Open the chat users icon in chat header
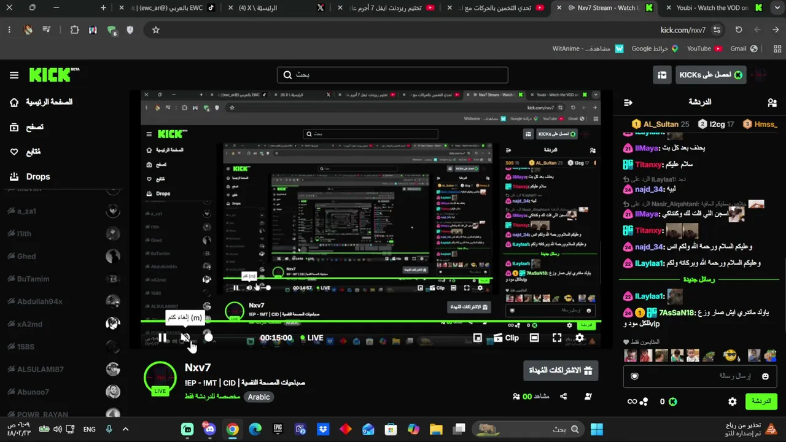The width and height of the screenshot is (786, 442). [772, 103]
